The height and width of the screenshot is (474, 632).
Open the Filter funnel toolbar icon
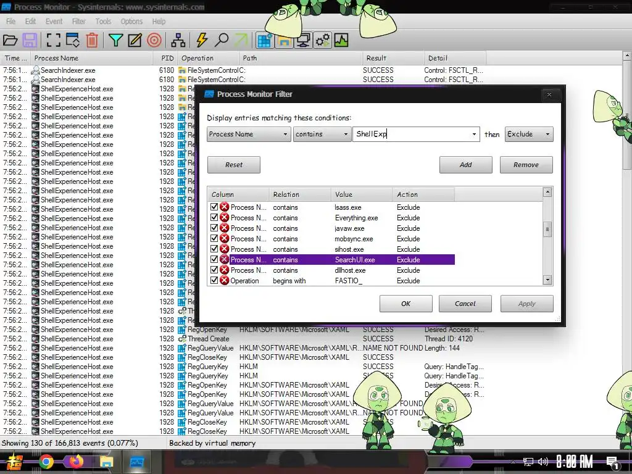pos(115,40)
